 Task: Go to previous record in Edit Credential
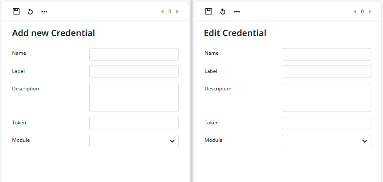click(x=355, y=12)
